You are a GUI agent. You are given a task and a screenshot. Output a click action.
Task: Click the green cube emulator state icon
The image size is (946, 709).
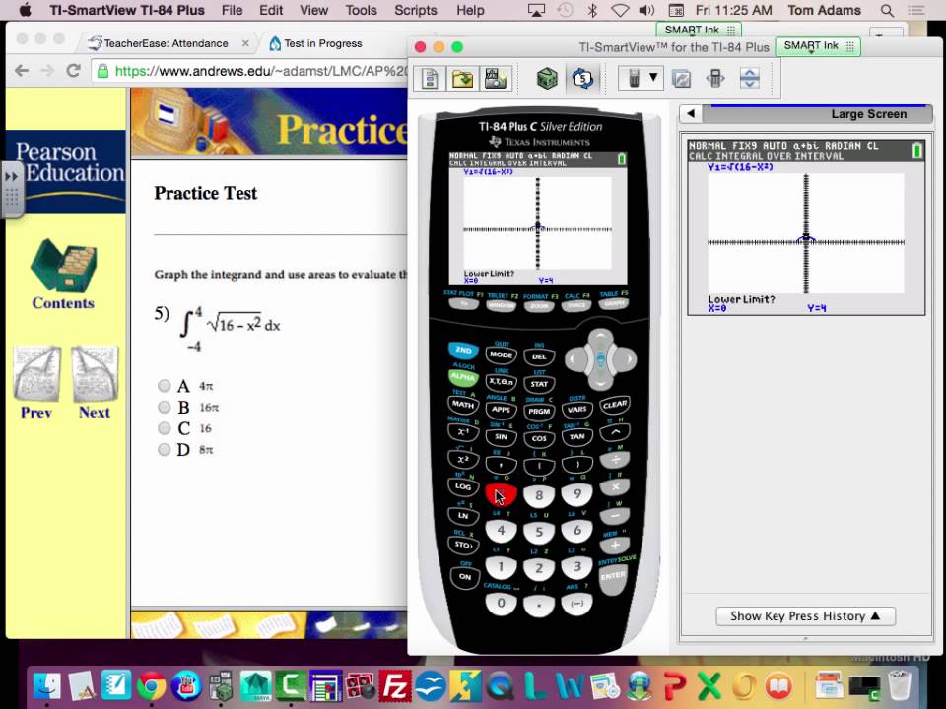547,79
